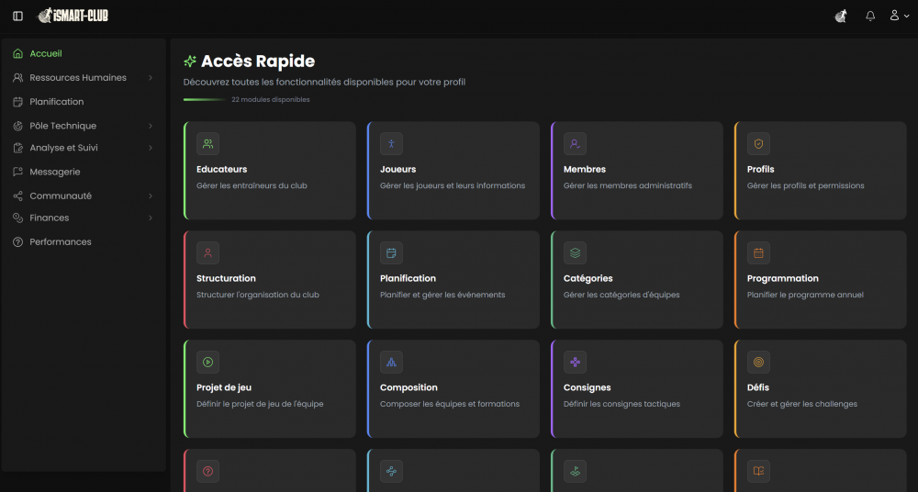This screenshot has width=918, height=492.
Task: Toggle the sidebar panel icon
Action: point(17,16)
